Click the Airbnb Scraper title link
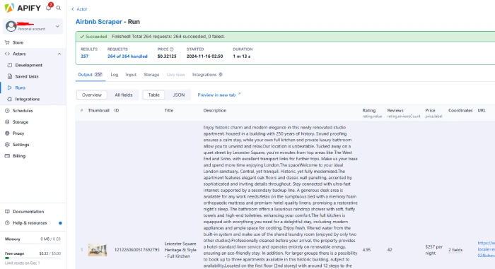The width and height of the screenshot is (495, 269). point(98,22)
